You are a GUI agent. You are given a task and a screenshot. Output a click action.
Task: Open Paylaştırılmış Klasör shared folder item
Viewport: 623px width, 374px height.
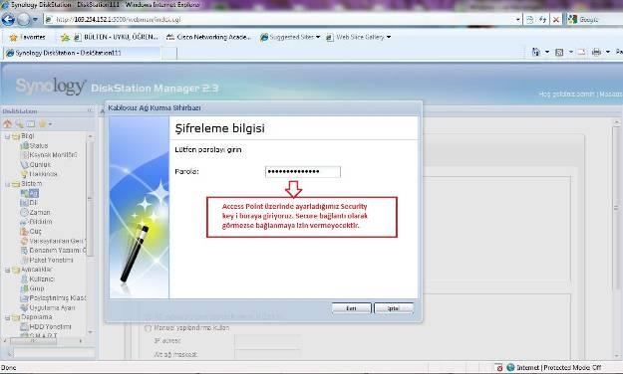pyautogui.click(x=53, y=297)
